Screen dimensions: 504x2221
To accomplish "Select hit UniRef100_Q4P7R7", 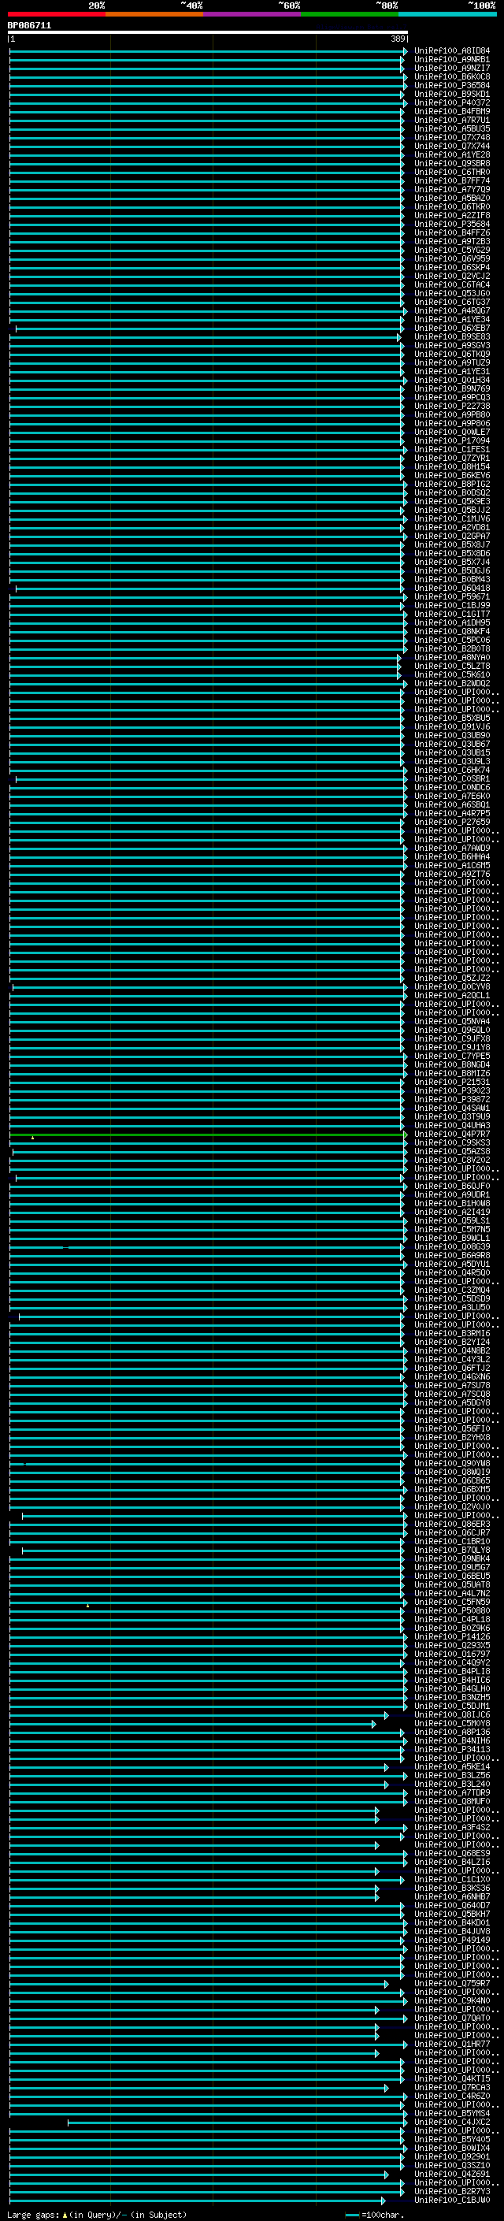I will [x=451, y=1135].
